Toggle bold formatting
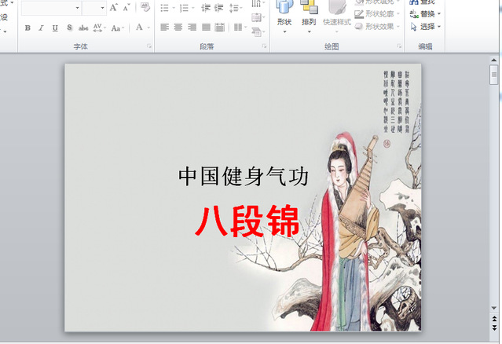 point(27,27)
